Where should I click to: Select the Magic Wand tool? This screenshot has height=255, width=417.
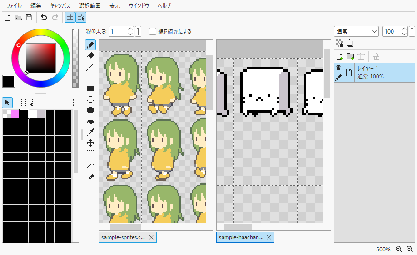coord(90,164)
